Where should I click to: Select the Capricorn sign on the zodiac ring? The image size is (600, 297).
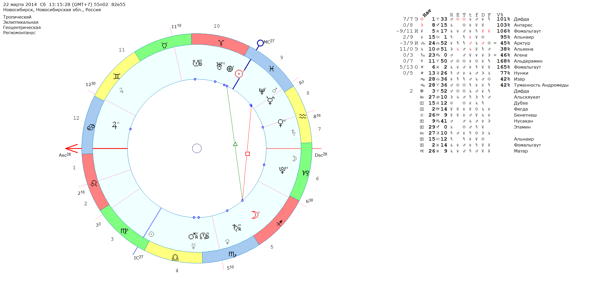[306, 173]
